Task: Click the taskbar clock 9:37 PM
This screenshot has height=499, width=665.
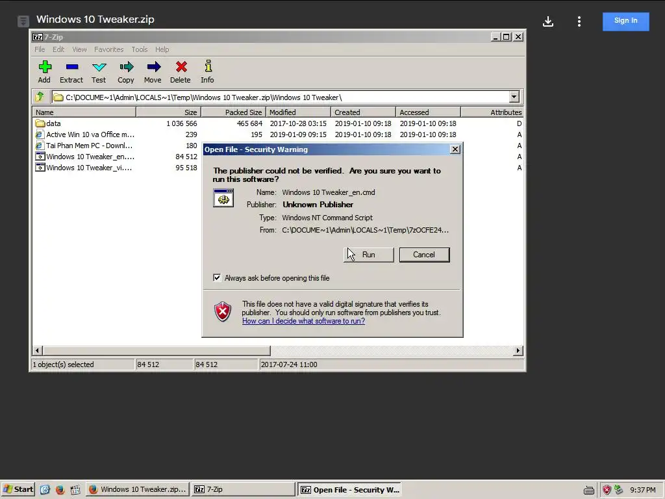Action: coord(642,490)
